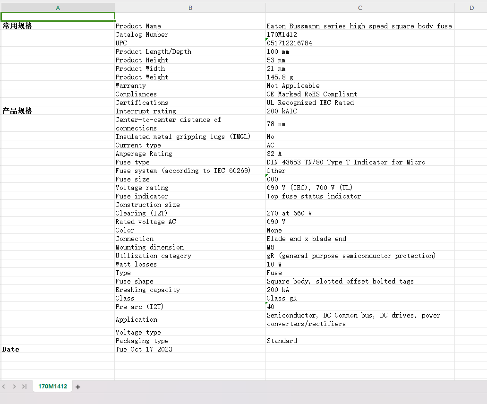Select the '产品规格' cell

(58, 111)
